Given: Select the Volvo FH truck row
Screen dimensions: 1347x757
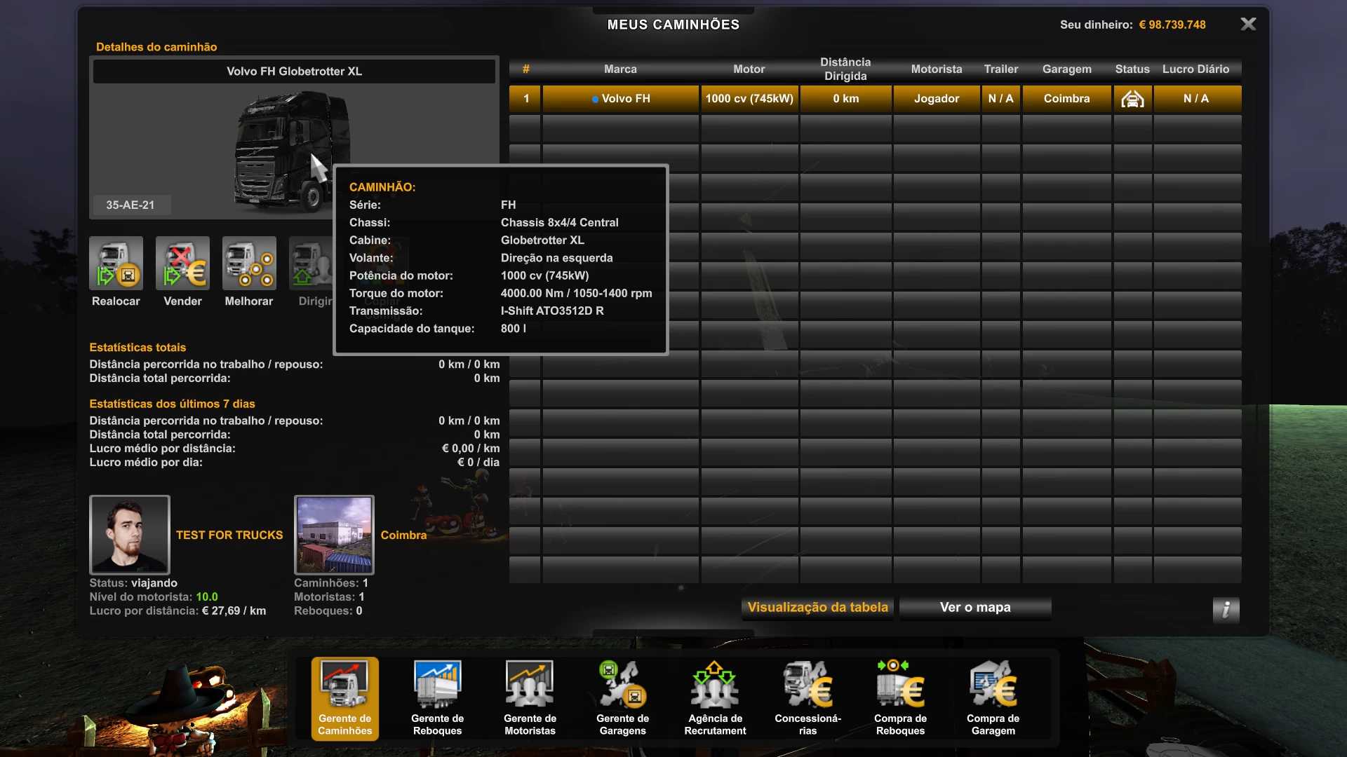Looking at the screenshot, I should click(621, 99).
